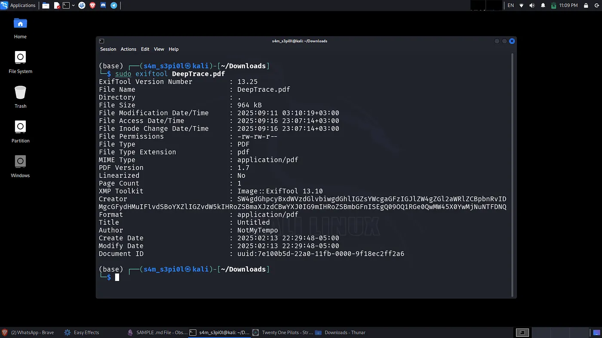Open the Session menu in terminal
This screenshot has height=338, width=602.
click(x=108, y=49)
